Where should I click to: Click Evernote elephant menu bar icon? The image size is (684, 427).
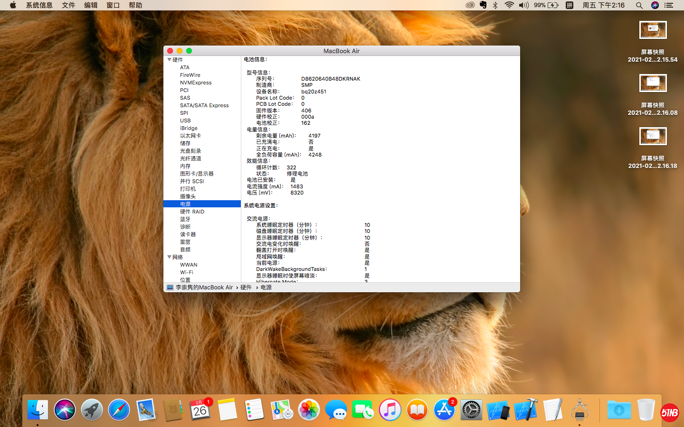pos(483,5)
